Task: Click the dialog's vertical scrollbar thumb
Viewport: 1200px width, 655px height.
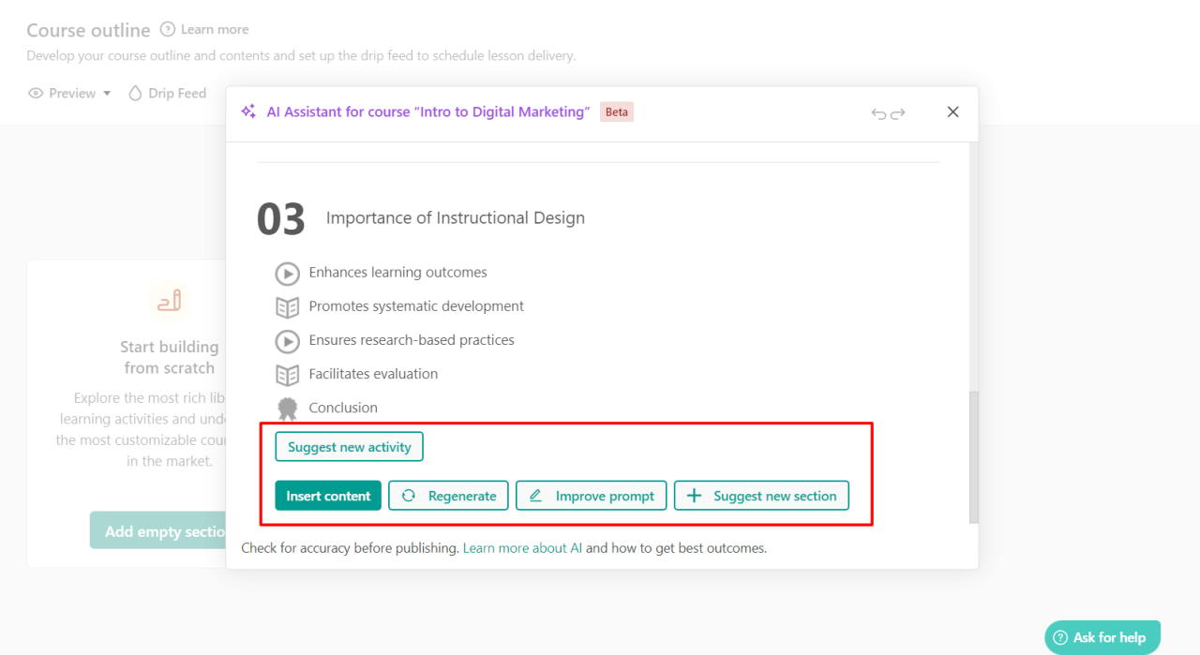Action: pyautogui.click(x=973, y=456)
